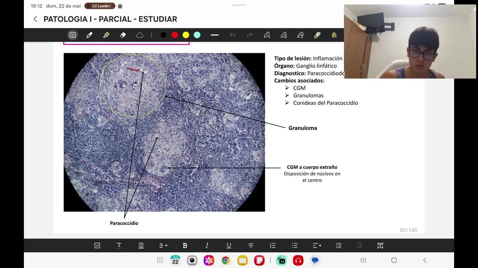
Task: Pick the black pen color
Action: (163, 35)
